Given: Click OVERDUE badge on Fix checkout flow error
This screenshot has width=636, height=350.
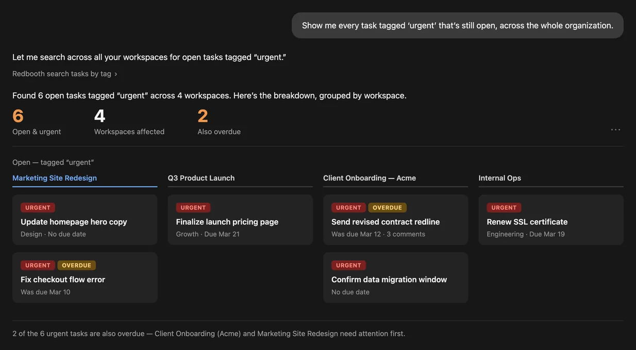Looking at the screenshot, I should pyautogui.click(x=77, y=266).
